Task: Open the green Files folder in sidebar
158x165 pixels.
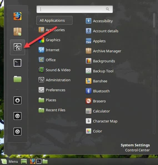Action: (x=17, y=79)
